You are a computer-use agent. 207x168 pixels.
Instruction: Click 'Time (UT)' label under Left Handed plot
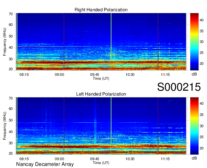pyautogui.click(x=101, y=163)
